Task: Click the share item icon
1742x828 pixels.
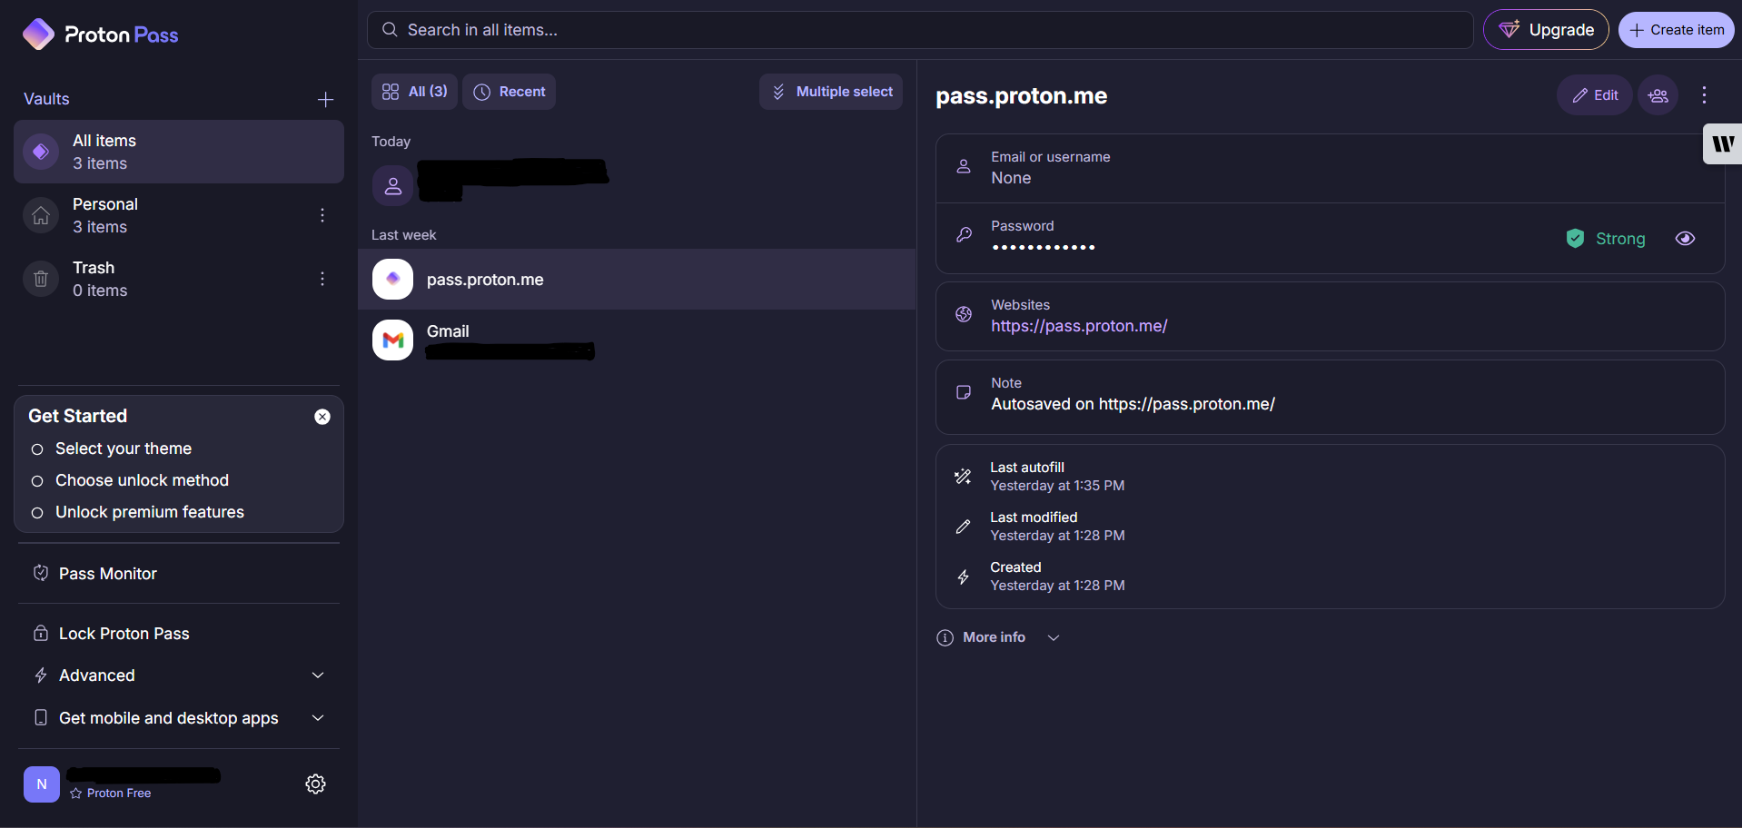Action: pos(1658,95)
